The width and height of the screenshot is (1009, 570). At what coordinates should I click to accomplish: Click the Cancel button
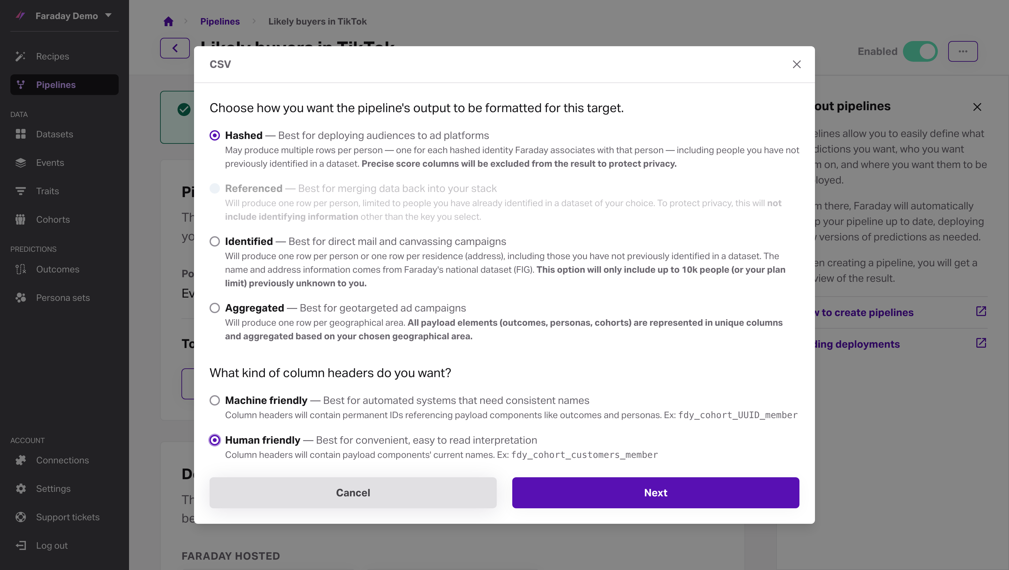[x=353, y=492]
